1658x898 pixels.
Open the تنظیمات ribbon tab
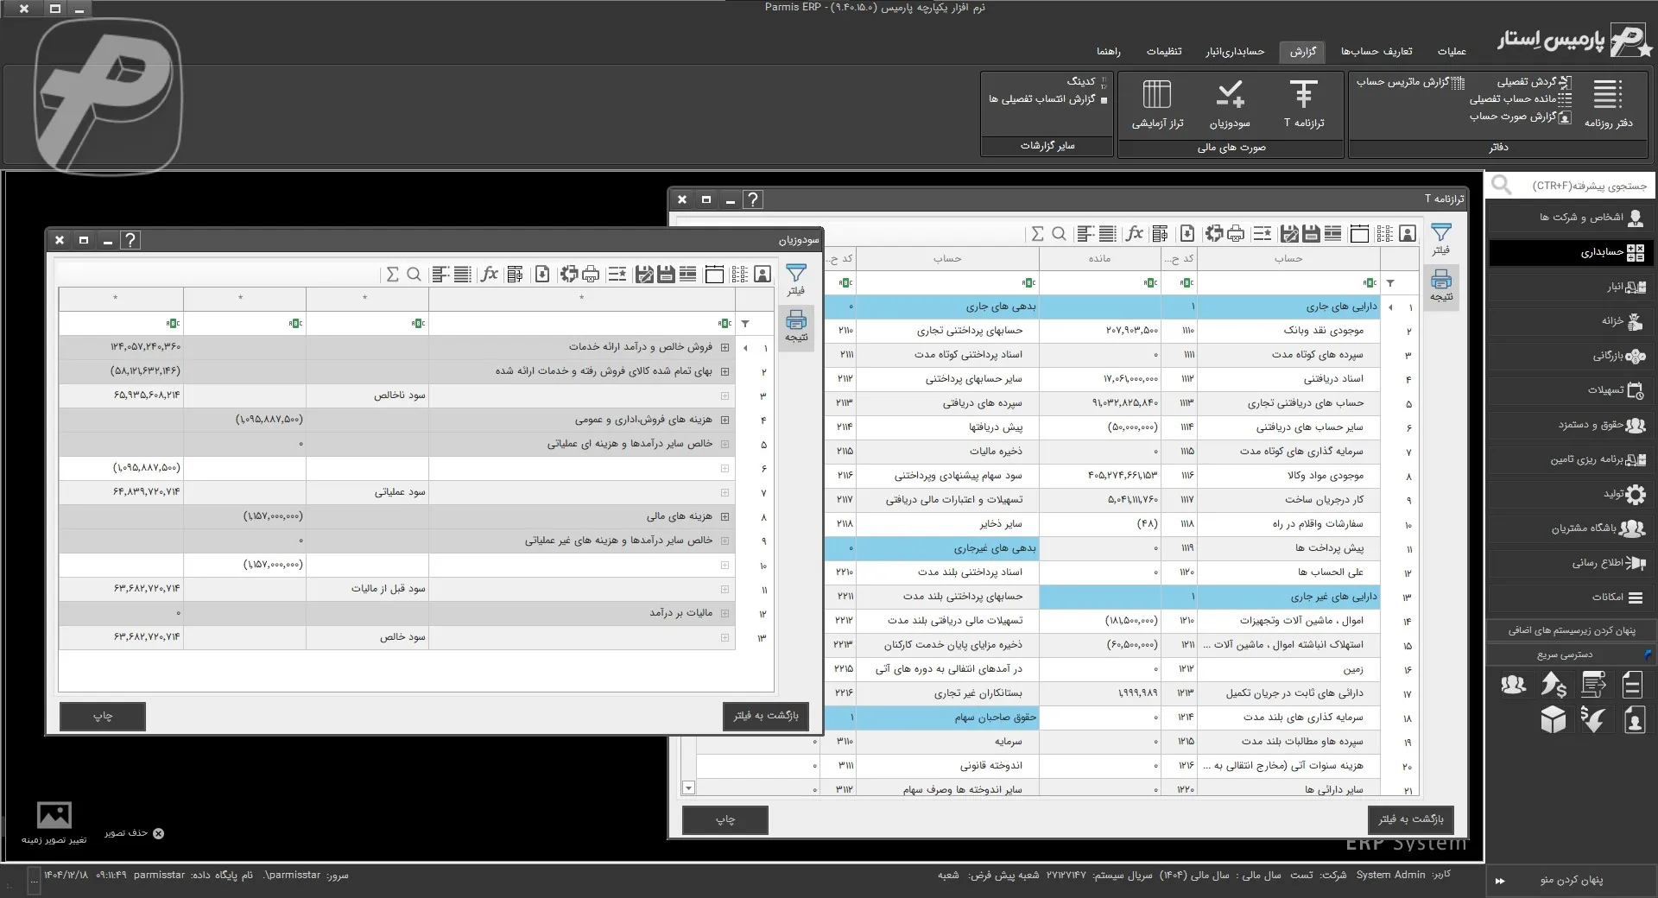(x=1164, y=52)
